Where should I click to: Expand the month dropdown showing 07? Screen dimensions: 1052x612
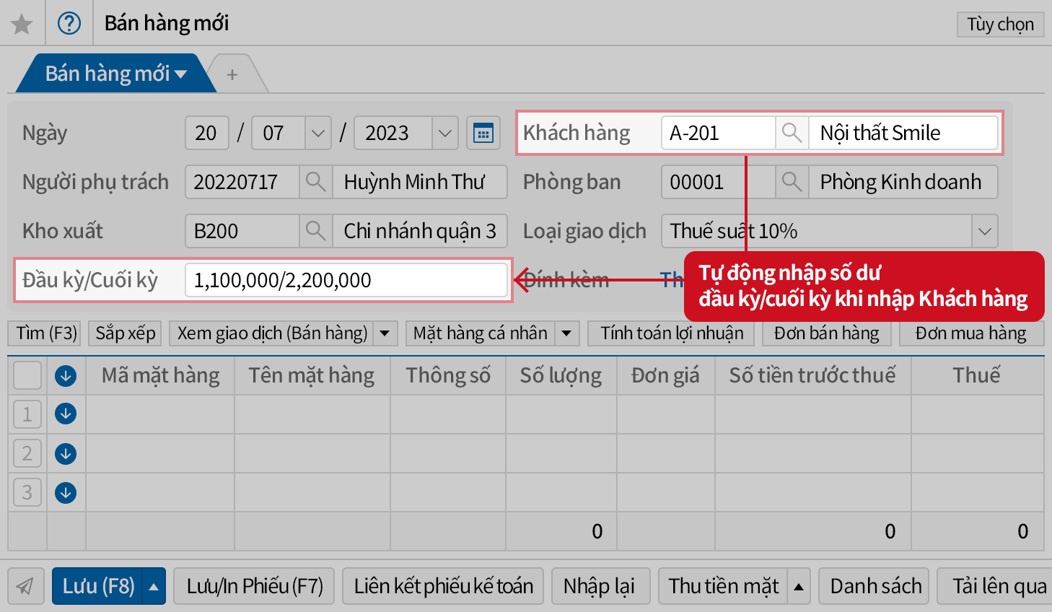[x=317, y=134]
